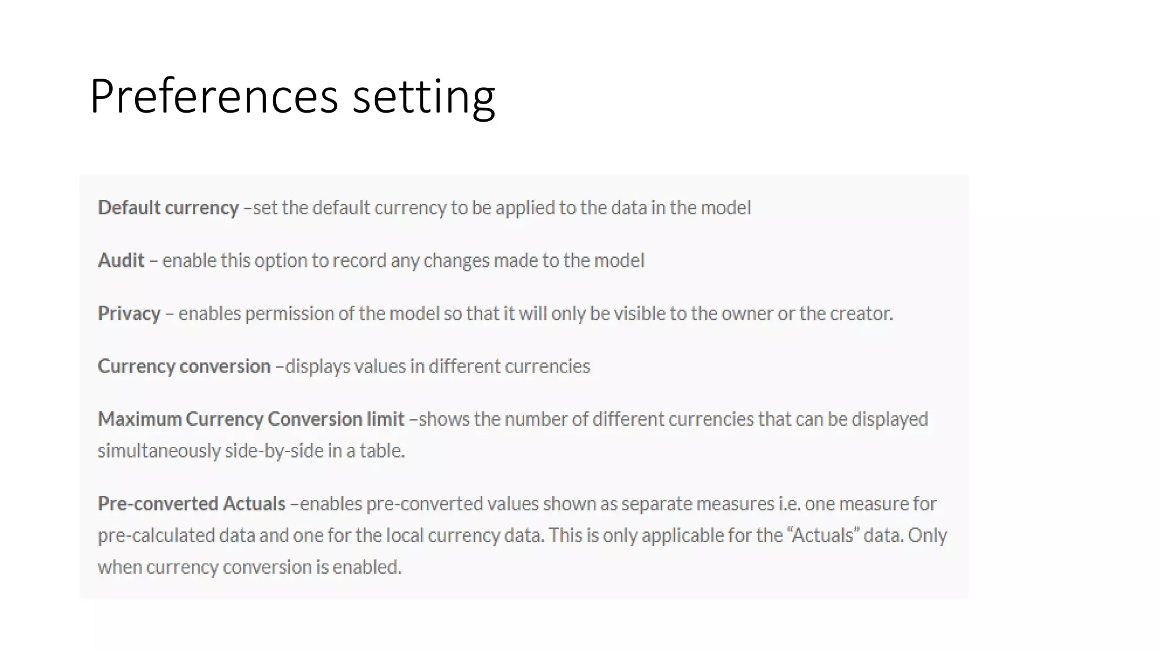Click the phrase "simultaneously side-by-side in a table"
The width and height of the screenshot is (1159, 652).
(x=250, y=451)
